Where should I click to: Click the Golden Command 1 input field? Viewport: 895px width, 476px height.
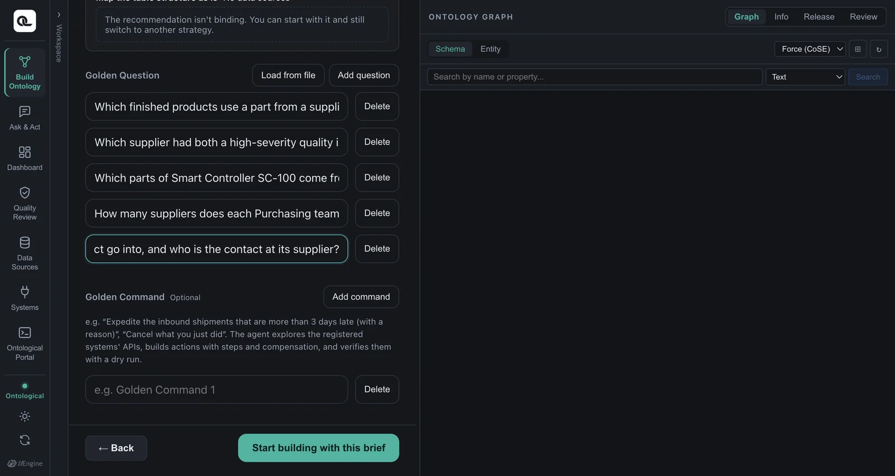coord(216,389)
